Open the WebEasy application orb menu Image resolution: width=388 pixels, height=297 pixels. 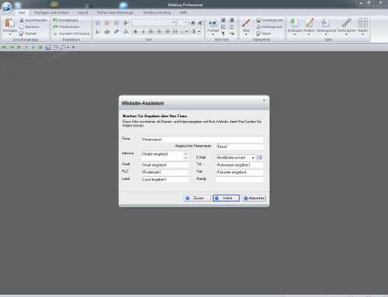coord(7,7)
